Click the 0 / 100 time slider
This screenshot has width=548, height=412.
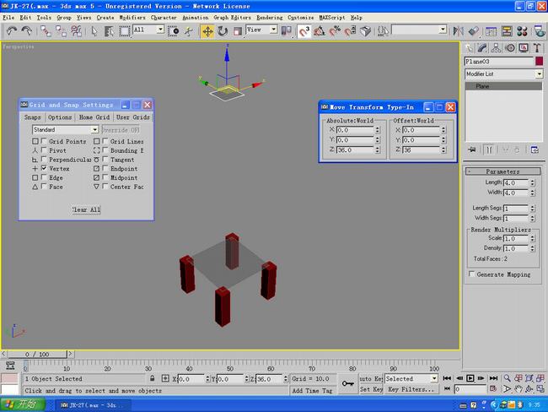click(37, 355)
